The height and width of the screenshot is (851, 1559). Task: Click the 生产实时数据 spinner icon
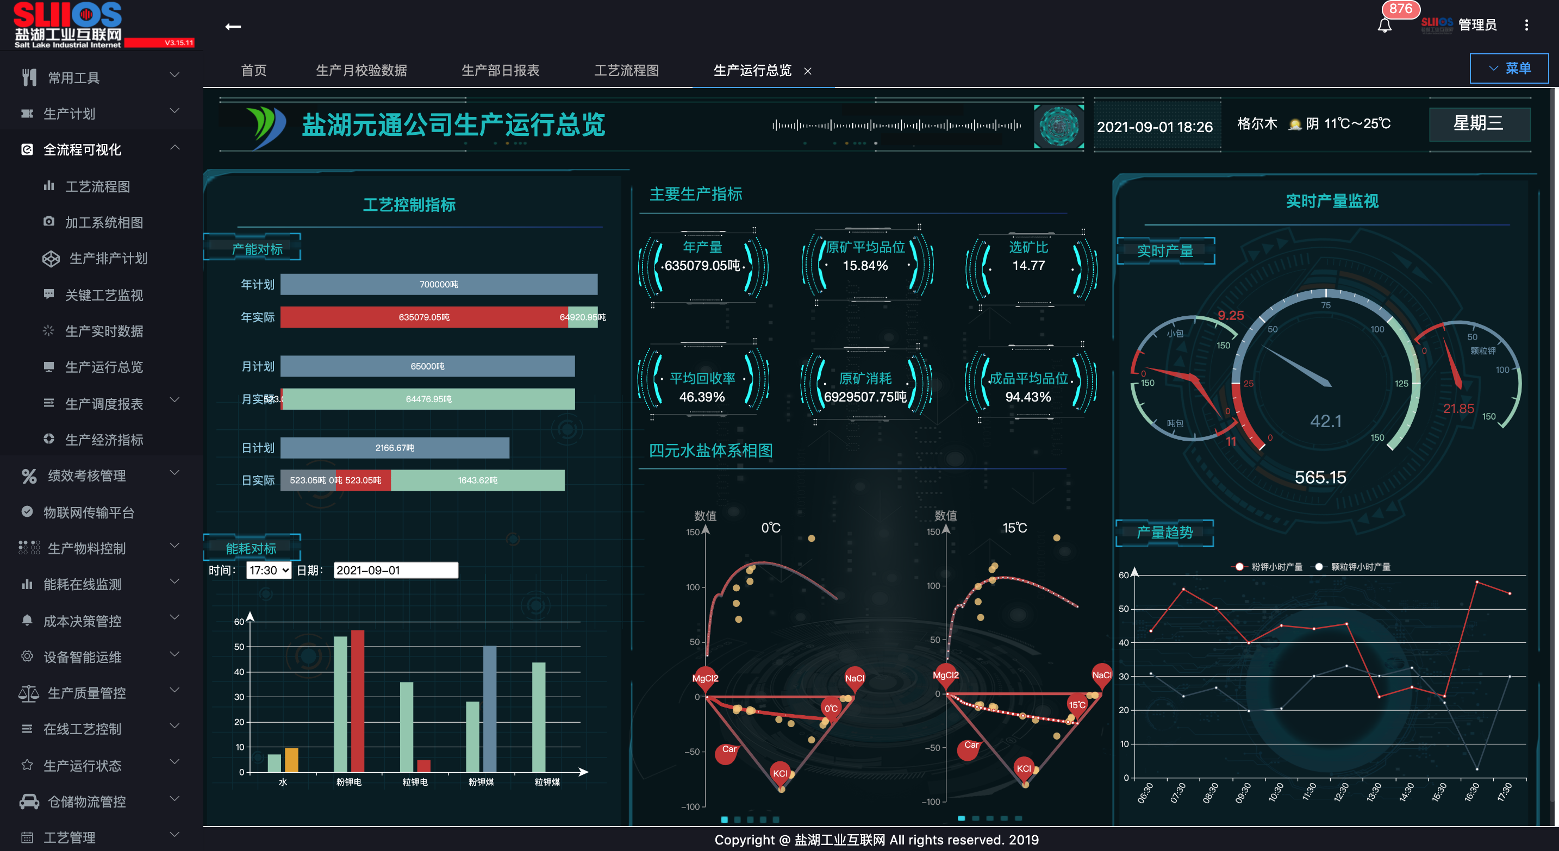(x=48, y=330)
